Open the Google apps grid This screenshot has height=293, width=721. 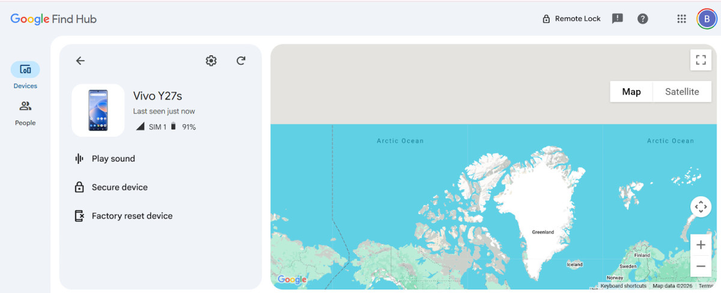681,19
